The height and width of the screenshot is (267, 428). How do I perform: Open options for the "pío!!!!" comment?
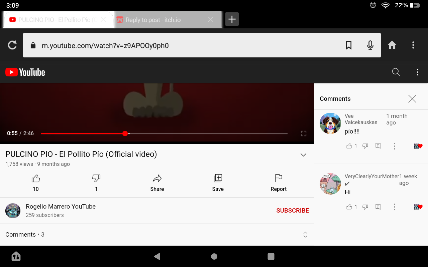(x=395, y=146)
